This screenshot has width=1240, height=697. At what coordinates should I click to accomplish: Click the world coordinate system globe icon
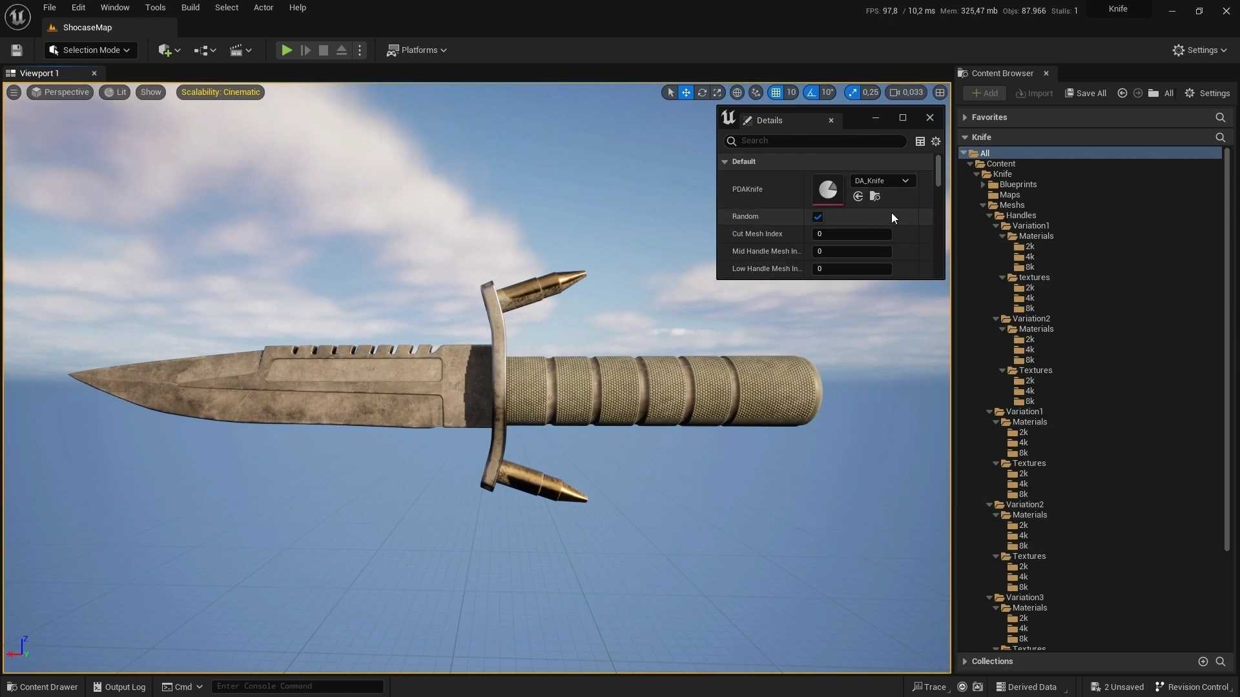(x=737, y=92)
